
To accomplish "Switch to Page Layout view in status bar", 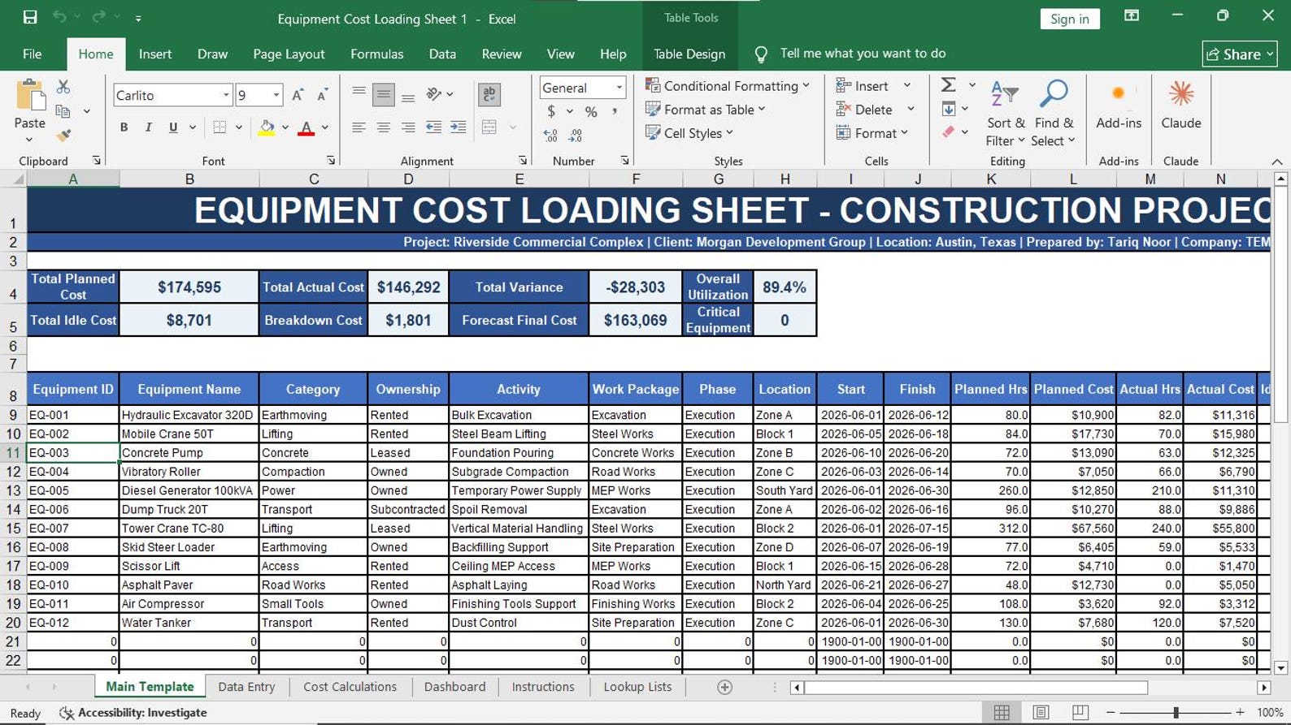I will coord(1041,712).
